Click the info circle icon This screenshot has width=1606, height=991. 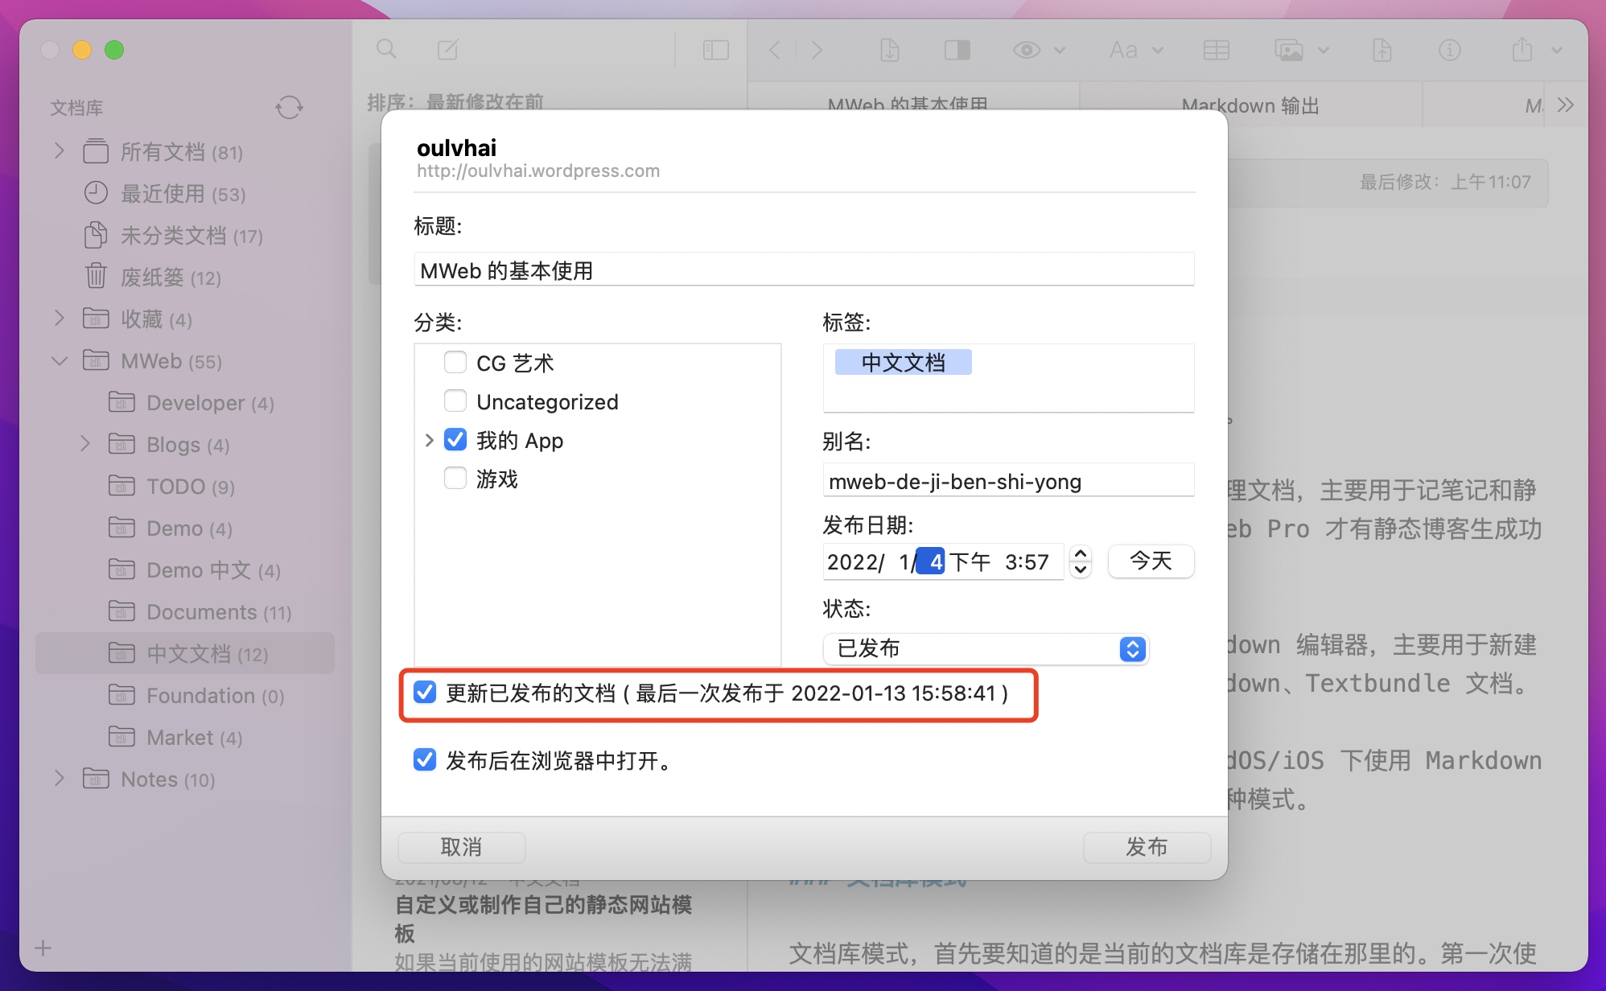tap(1449, 50)
